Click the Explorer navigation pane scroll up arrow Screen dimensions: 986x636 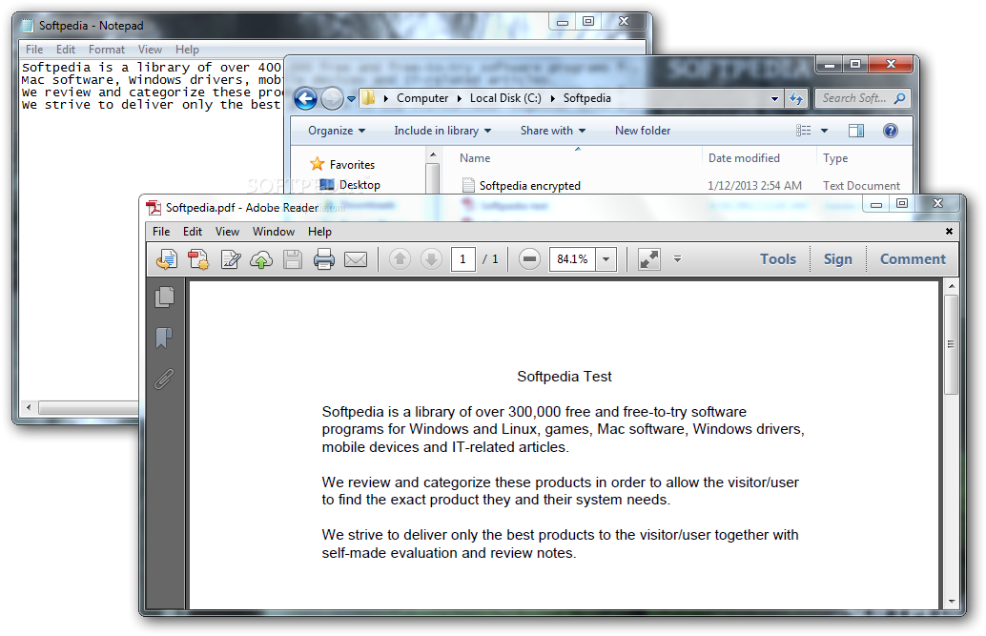(433, 154)
